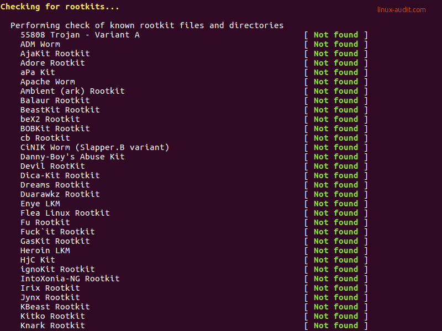Viewport: 442px width, 331px height.
Task: Click the BeastKit Rootkit entry
Action: click(x=60, y=110)
